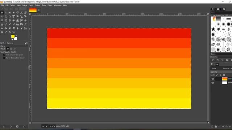Select the Scissors Select tool
Image resolution: width=232 pixels, height=130 pixels.
(x=21, y=13)
